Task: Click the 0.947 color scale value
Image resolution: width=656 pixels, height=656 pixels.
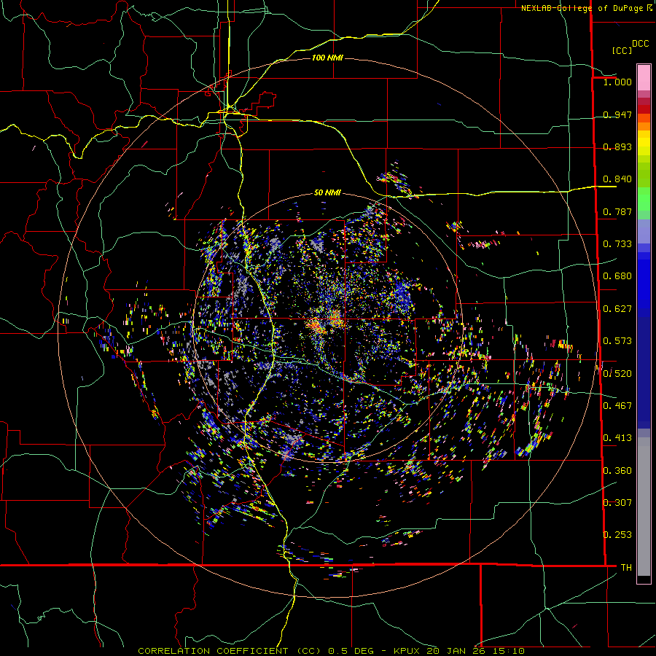Action: click(x=617, y=114)
